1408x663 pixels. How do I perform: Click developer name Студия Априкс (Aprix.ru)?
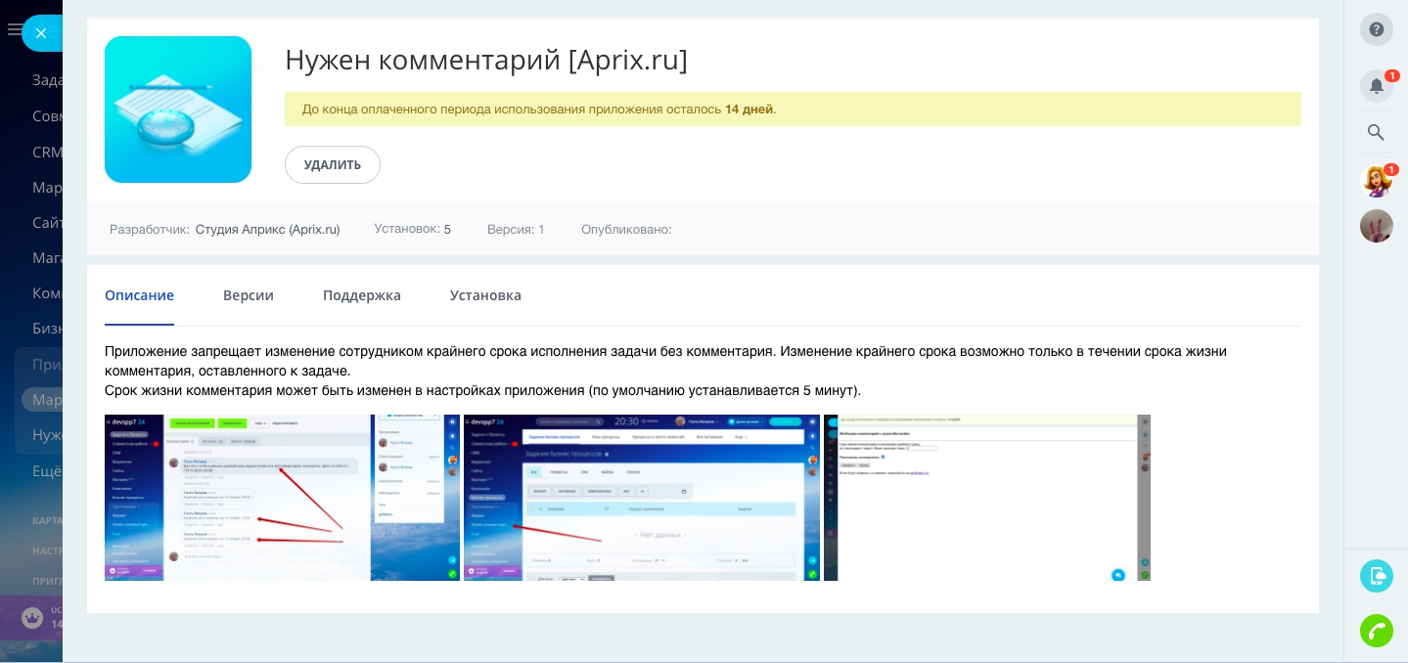pos(267,230)
